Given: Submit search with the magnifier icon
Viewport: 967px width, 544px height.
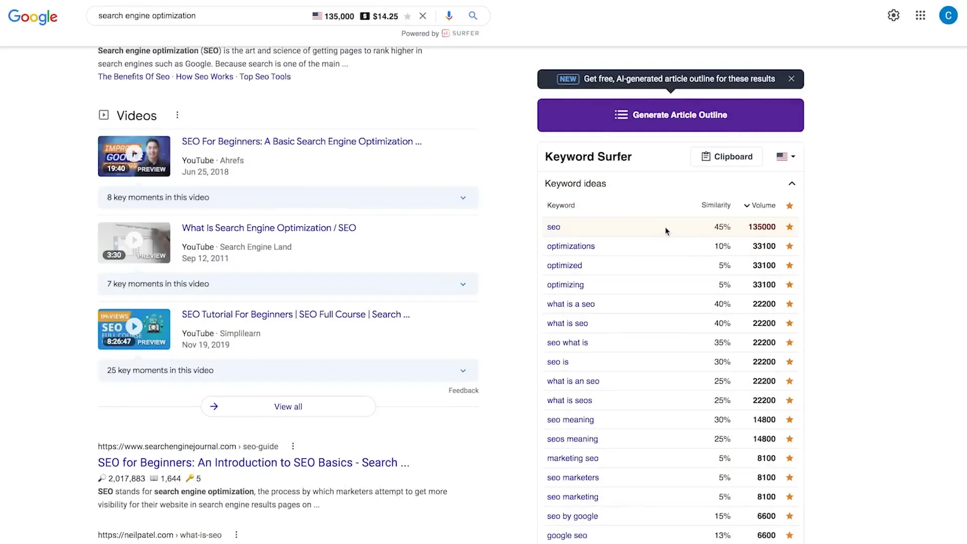Looking at the screenshot, I should (473, 16).
